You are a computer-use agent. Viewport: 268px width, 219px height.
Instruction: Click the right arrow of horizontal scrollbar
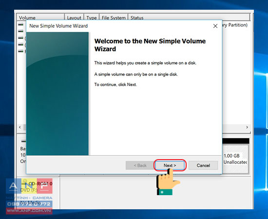click(x=247, y=127)
